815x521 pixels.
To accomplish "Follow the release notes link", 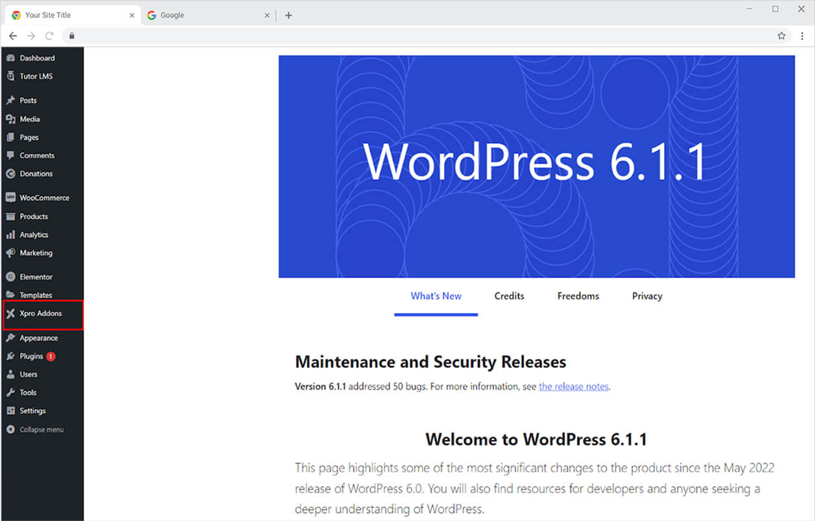I will click(574, 387).
